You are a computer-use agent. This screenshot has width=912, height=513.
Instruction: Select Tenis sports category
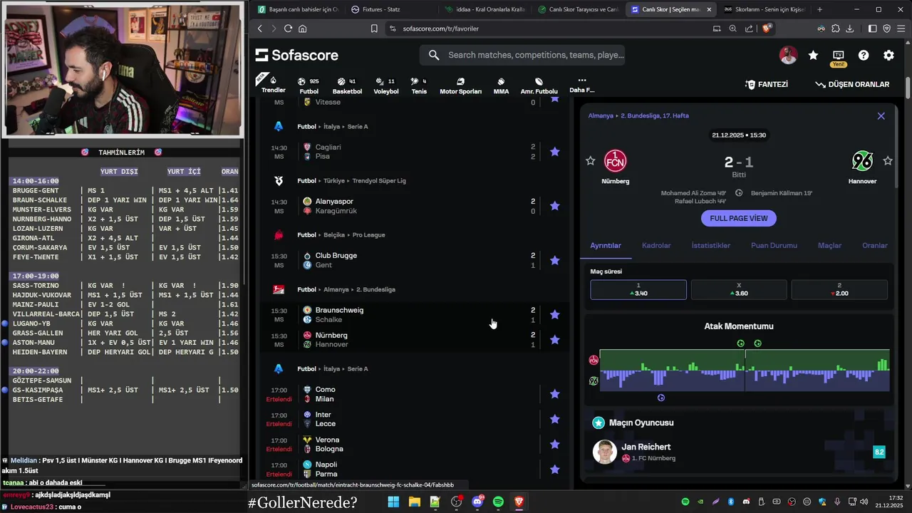[419, 85]
